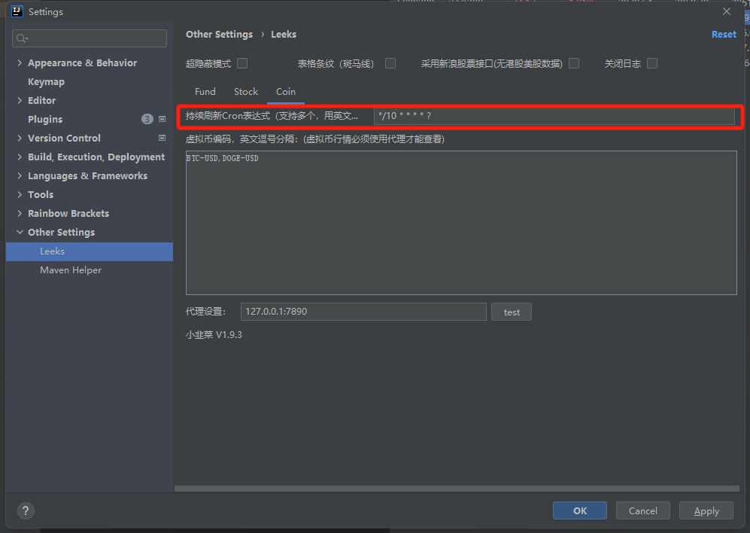Click the Apply button
750x533 pixels.
click(x=706, y=510)
